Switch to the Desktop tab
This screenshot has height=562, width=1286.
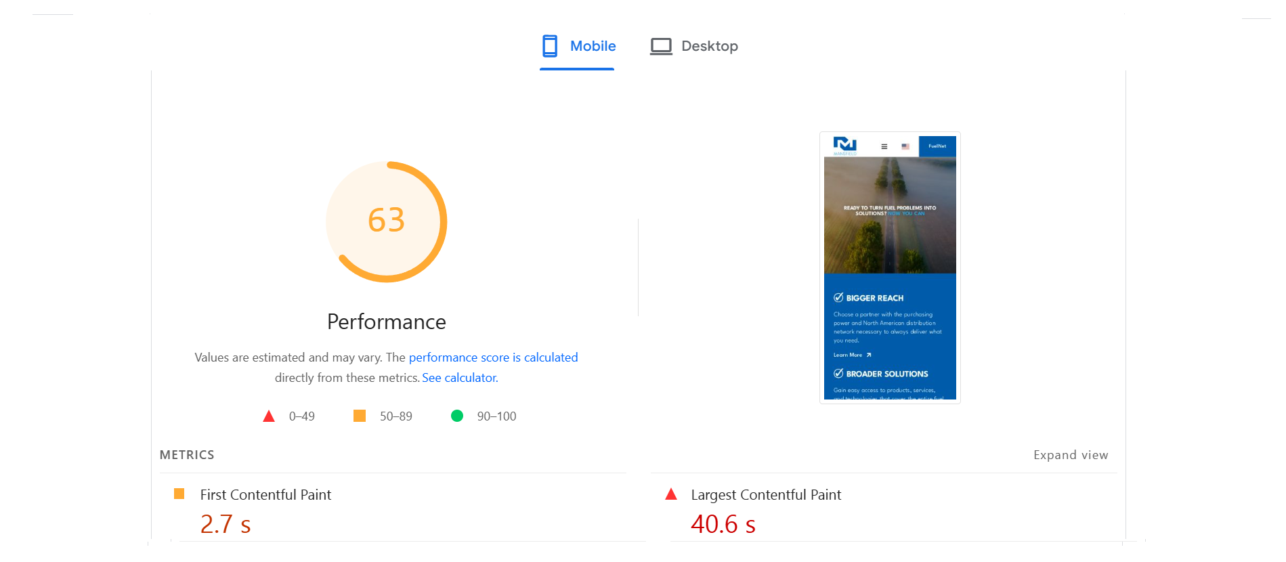tap(694, 46)
